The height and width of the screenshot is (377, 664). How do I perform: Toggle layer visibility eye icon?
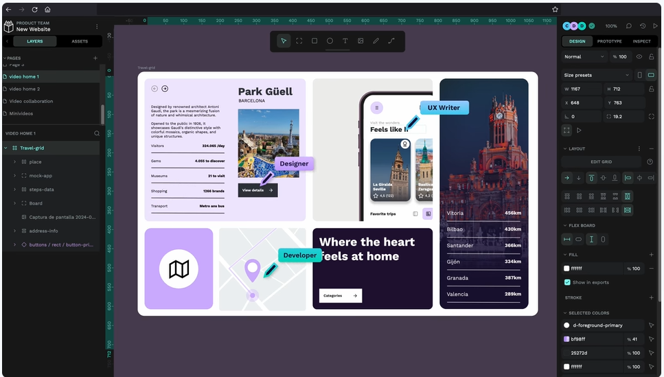point(639,57)
